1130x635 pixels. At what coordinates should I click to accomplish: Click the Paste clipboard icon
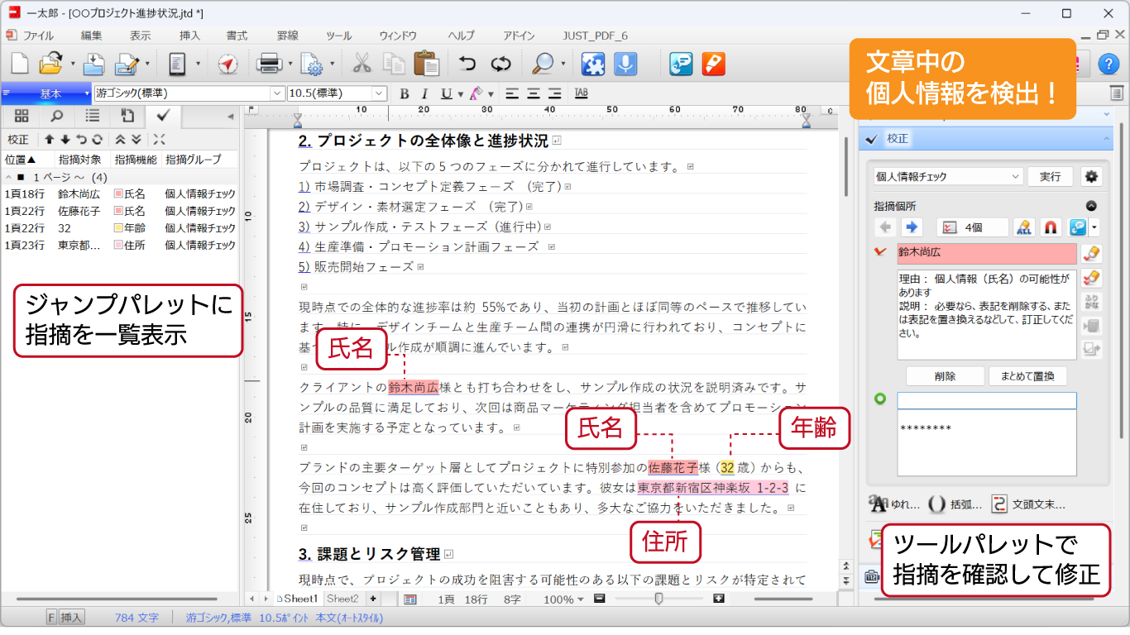pyautogui.click(x=425, y=64)
